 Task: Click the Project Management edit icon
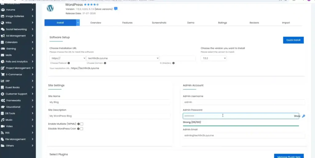pos(2,68)
